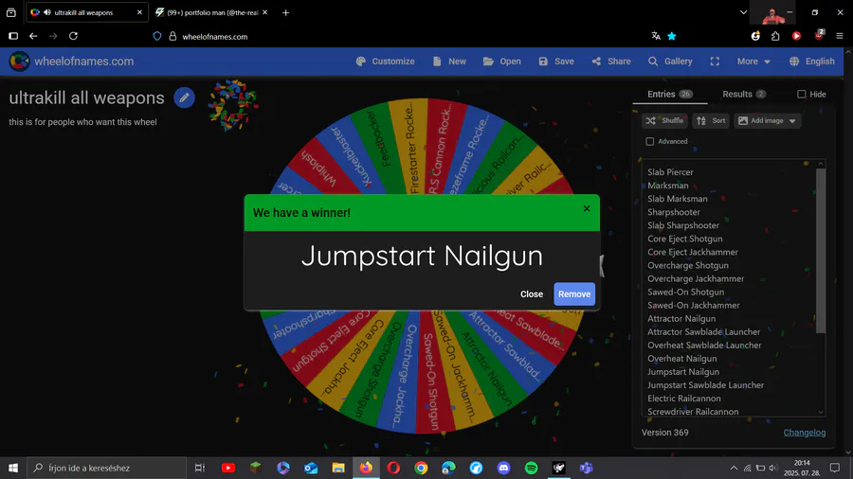Open a new browser tab
This screenshot has width=853, height=479.
tap(285, 12)
